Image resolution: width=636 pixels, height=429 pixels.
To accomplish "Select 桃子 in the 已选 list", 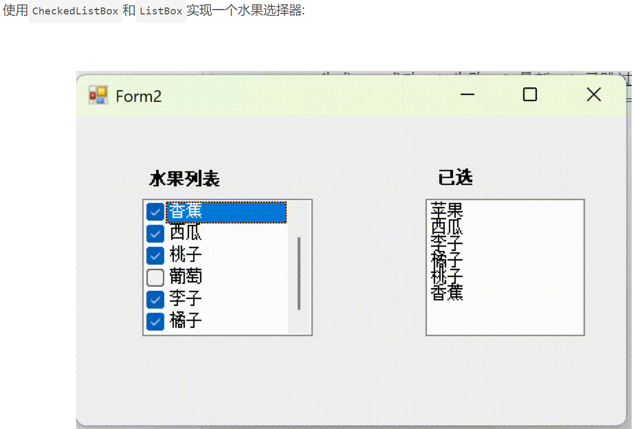I will (x=447, y=276).
